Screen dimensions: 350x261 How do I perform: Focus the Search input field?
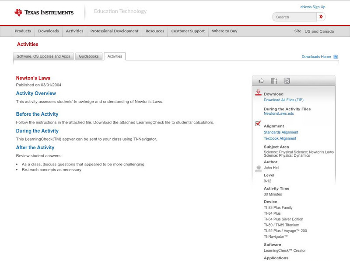pos(295,17)
